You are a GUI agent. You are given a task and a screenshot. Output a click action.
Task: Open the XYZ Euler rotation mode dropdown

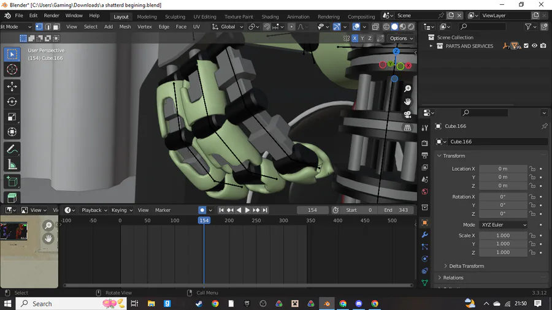503,225
